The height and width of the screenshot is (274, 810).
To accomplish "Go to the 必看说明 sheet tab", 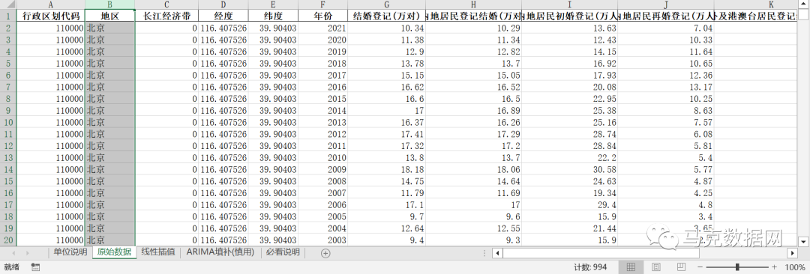I will click(283, 252).
